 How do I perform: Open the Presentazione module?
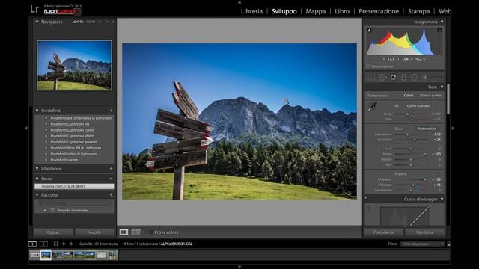[379, 11]
